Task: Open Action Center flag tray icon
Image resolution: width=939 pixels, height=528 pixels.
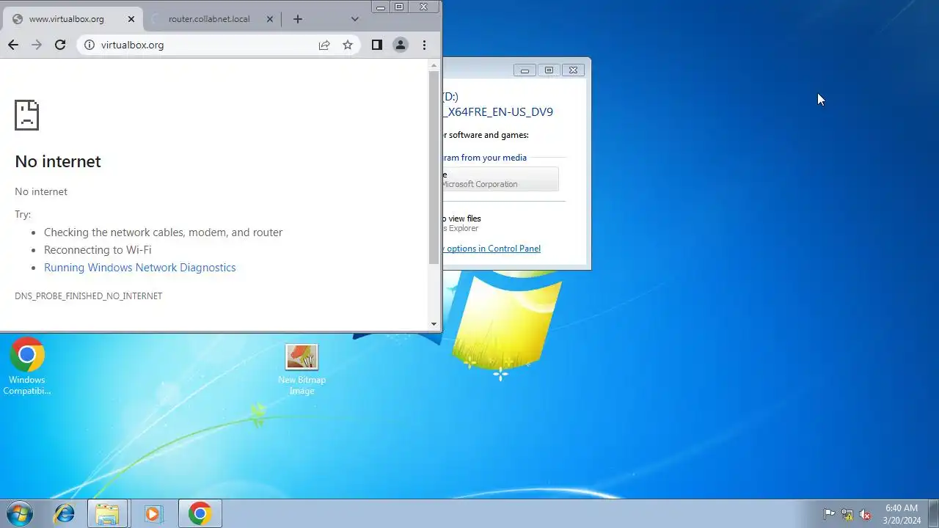Action: 829,514
